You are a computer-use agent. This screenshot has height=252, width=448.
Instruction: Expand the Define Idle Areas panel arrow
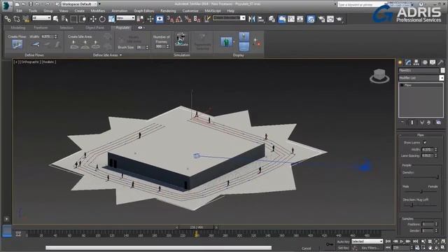pos(121,55)
